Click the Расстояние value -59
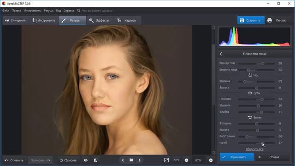 (x=280, y=136)
